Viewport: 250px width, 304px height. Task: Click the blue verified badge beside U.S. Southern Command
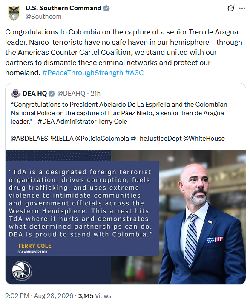[x=106, y=8]
